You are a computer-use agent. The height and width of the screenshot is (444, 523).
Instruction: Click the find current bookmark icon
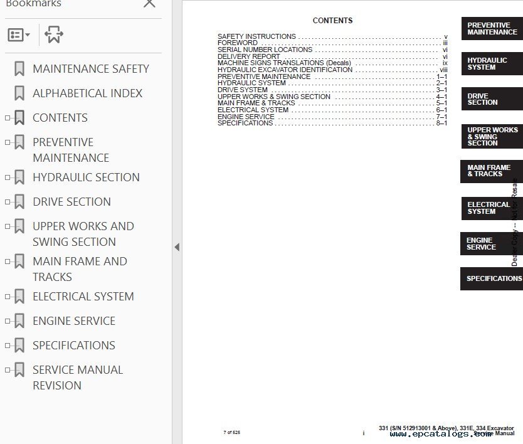(53, 35)
